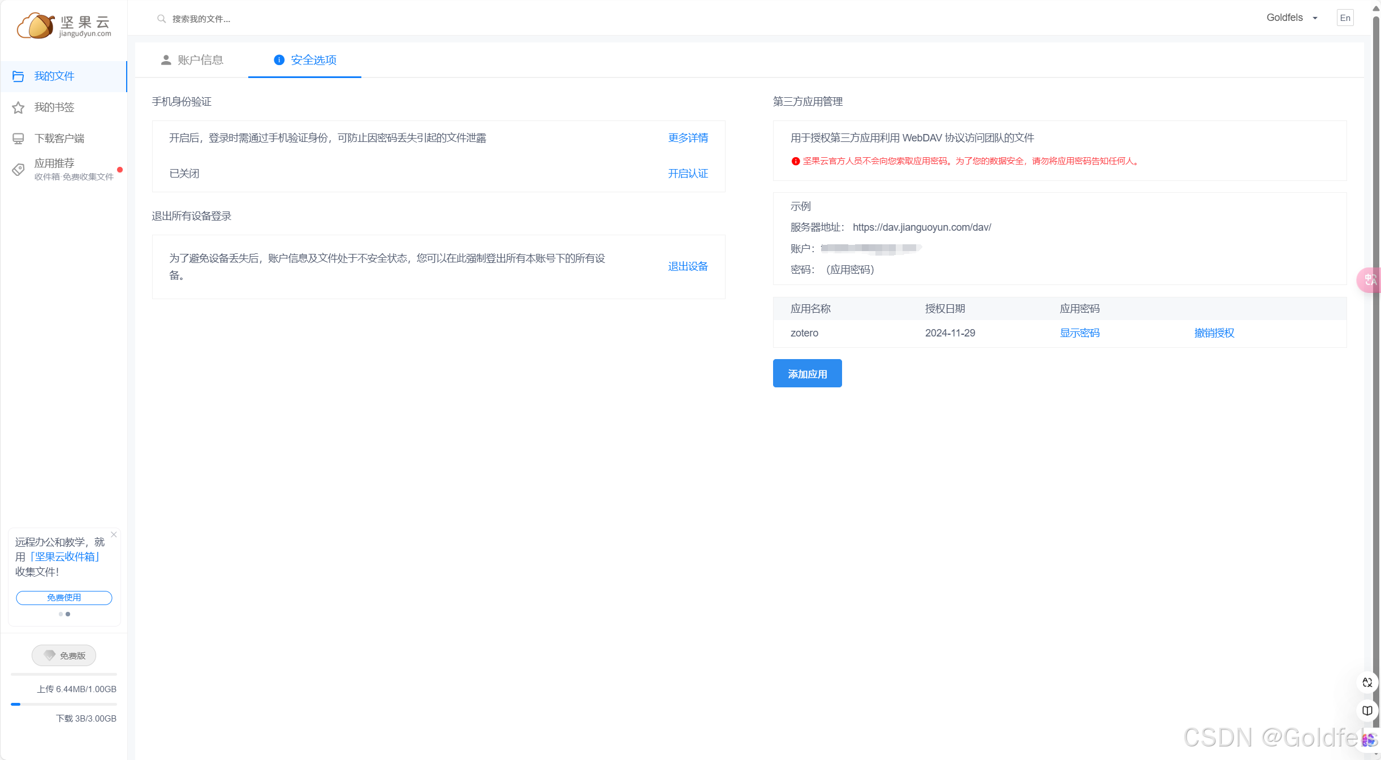The width and height of the screenshot is (1381, 760).
Task: Expand the Goldfels account dropdown
Action: (x=1292, y=18)
